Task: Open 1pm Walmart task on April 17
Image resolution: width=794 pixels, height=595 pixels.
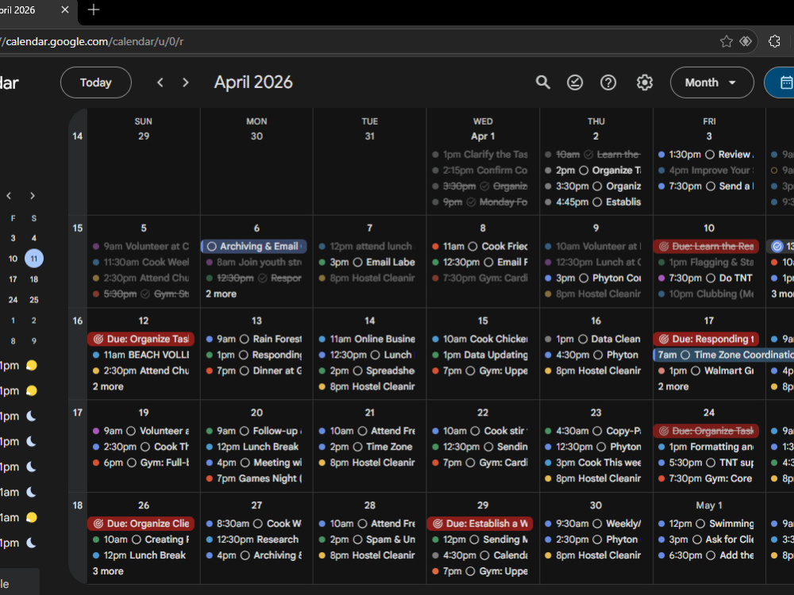Action: (707, 370)
